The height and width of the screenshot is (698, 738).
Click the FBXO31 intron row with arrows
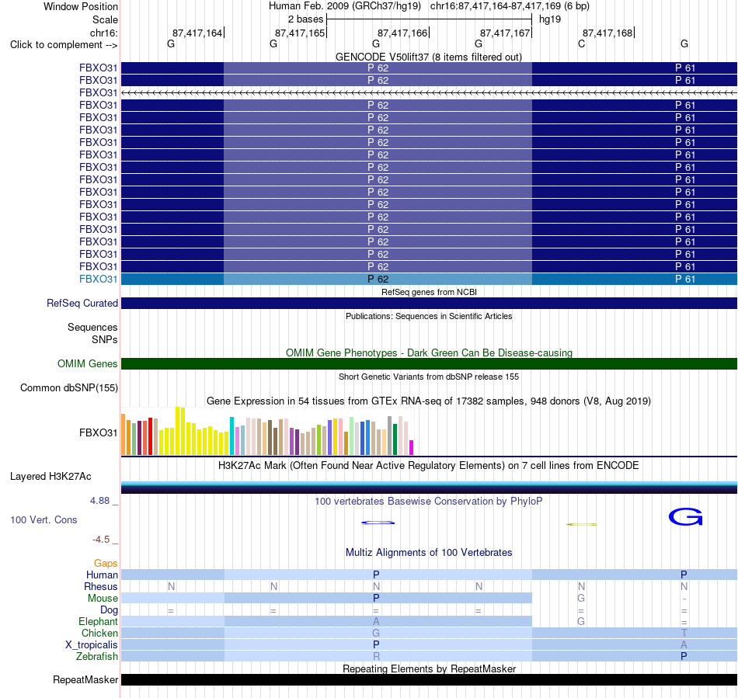click(x=429, y=92)
